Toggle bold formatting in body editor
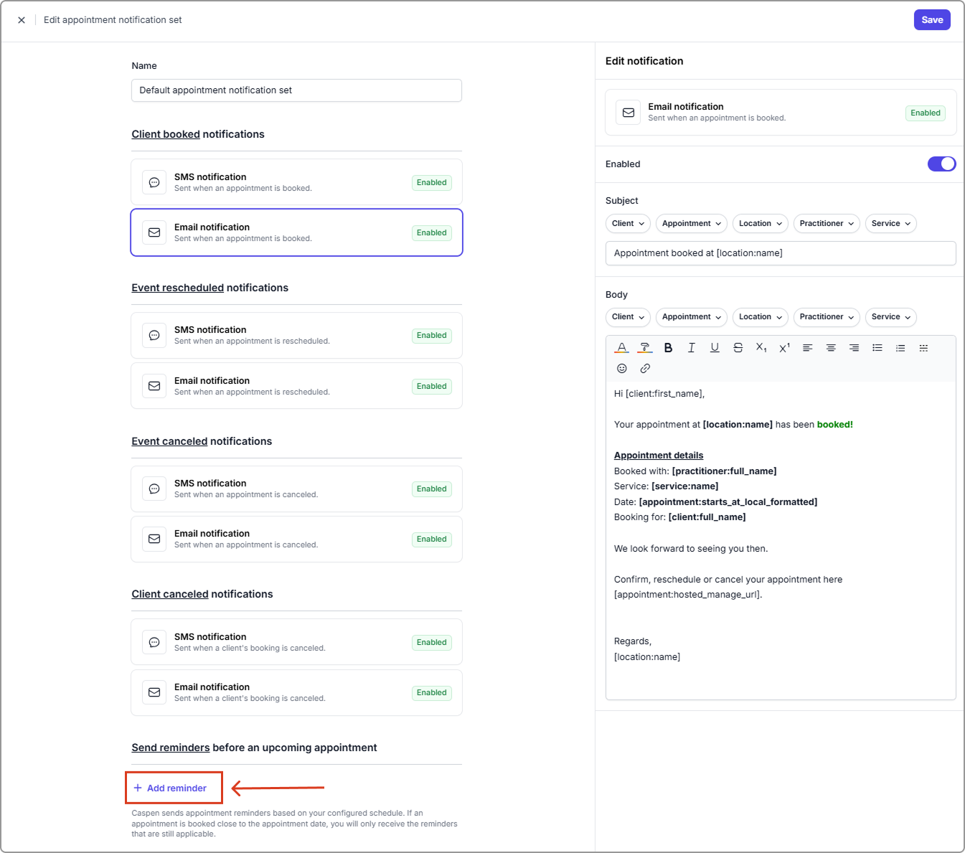 tap(668, 348)
